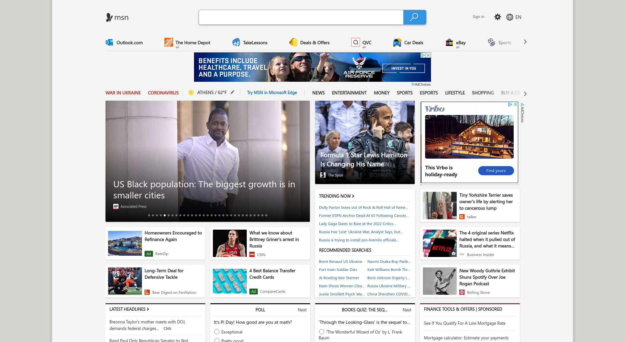
Task: Open the NEWS menu item
Action: [x=318, y=93]
